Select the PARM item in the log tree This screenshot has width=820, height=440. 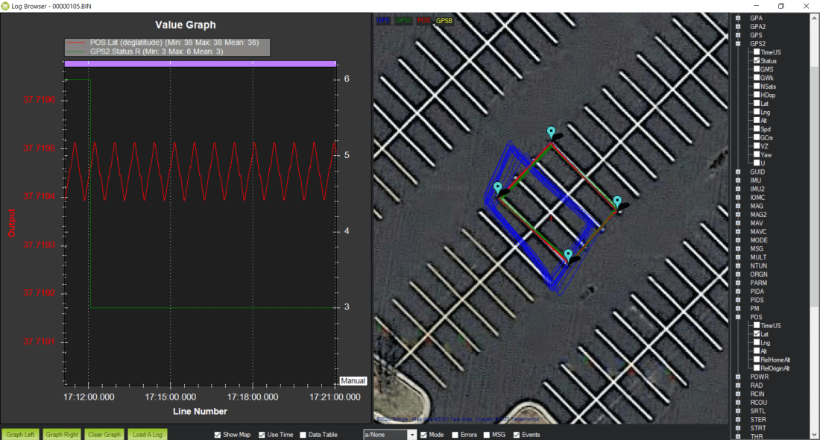point(758,283)
